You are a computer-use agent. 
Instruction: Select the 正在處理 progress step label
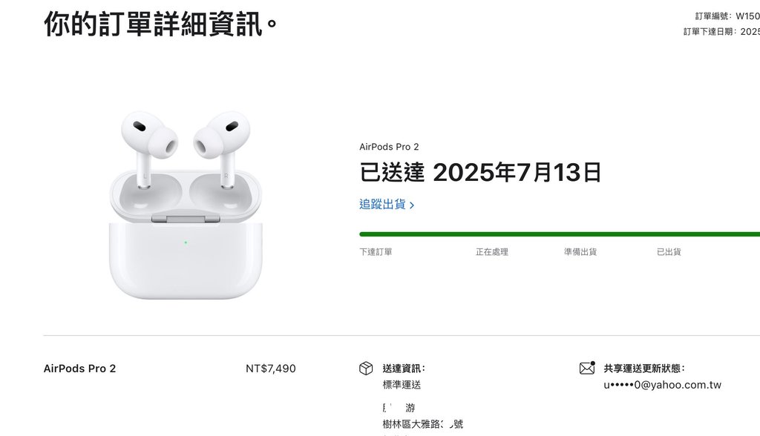click(492, 252)
